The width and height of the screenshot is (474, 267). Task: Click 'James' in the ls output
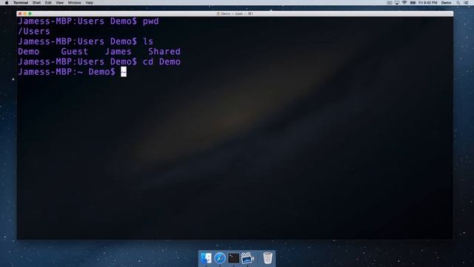point(118,51)
